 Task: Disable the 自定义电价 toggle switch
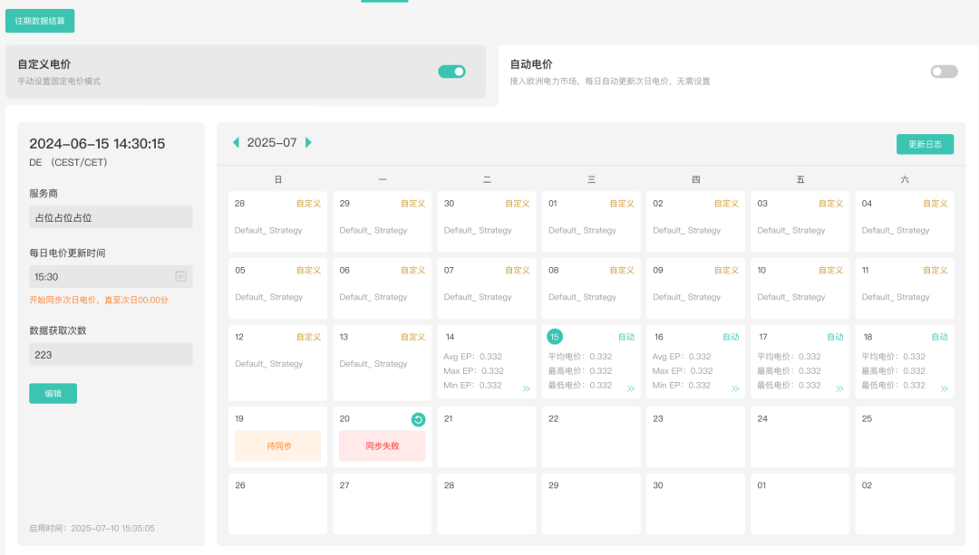coord(451,72)
